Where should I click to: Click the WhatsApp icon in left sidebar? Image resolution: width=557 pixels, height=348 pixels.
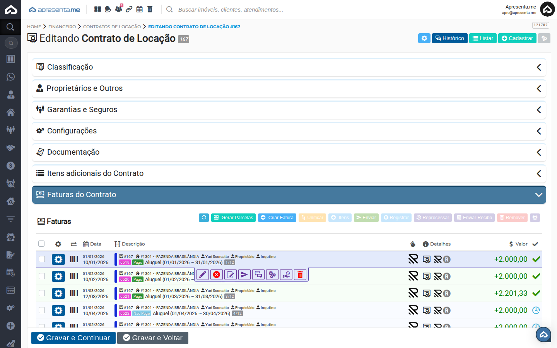[x=11, y=77]
